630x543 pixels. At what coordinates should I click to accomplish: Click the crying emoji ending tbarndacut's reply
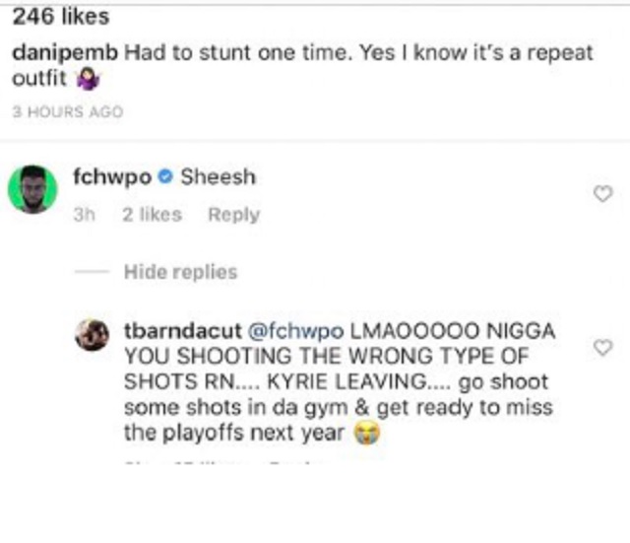pos(366,434)
